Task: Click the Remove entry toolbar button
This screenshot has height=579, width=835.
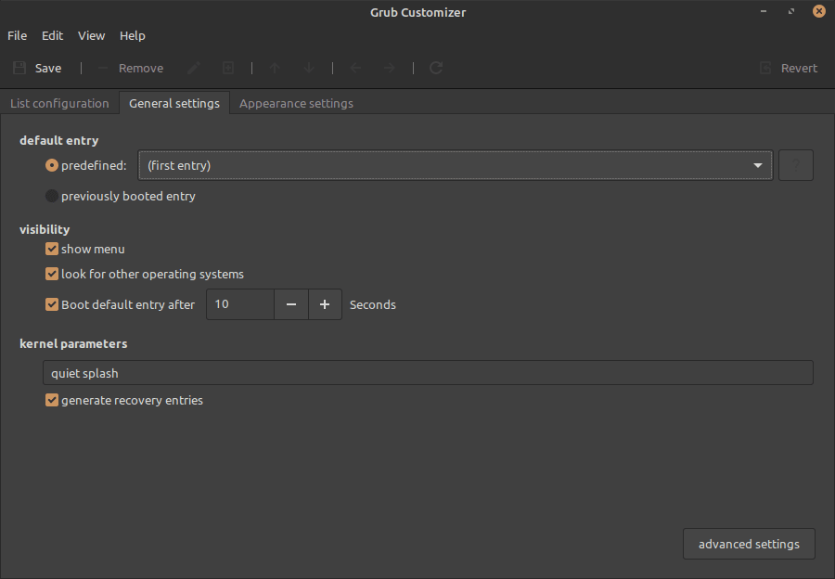Action: pos(130,68)
